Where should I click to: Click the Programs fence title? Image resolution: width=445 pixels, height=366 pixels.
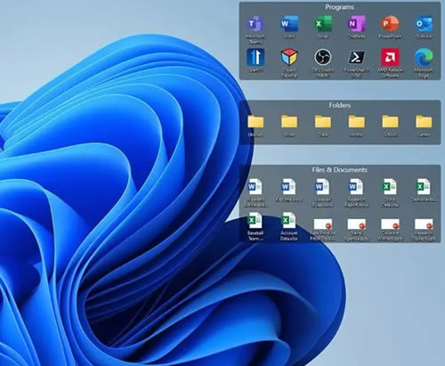pos(340,7)
